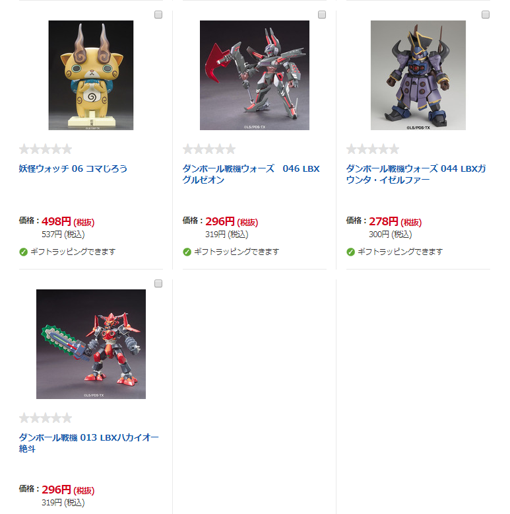510x514 pixels.
Task: Click the コマじろう figure thumbnail
Action: [x=91, y=75]
